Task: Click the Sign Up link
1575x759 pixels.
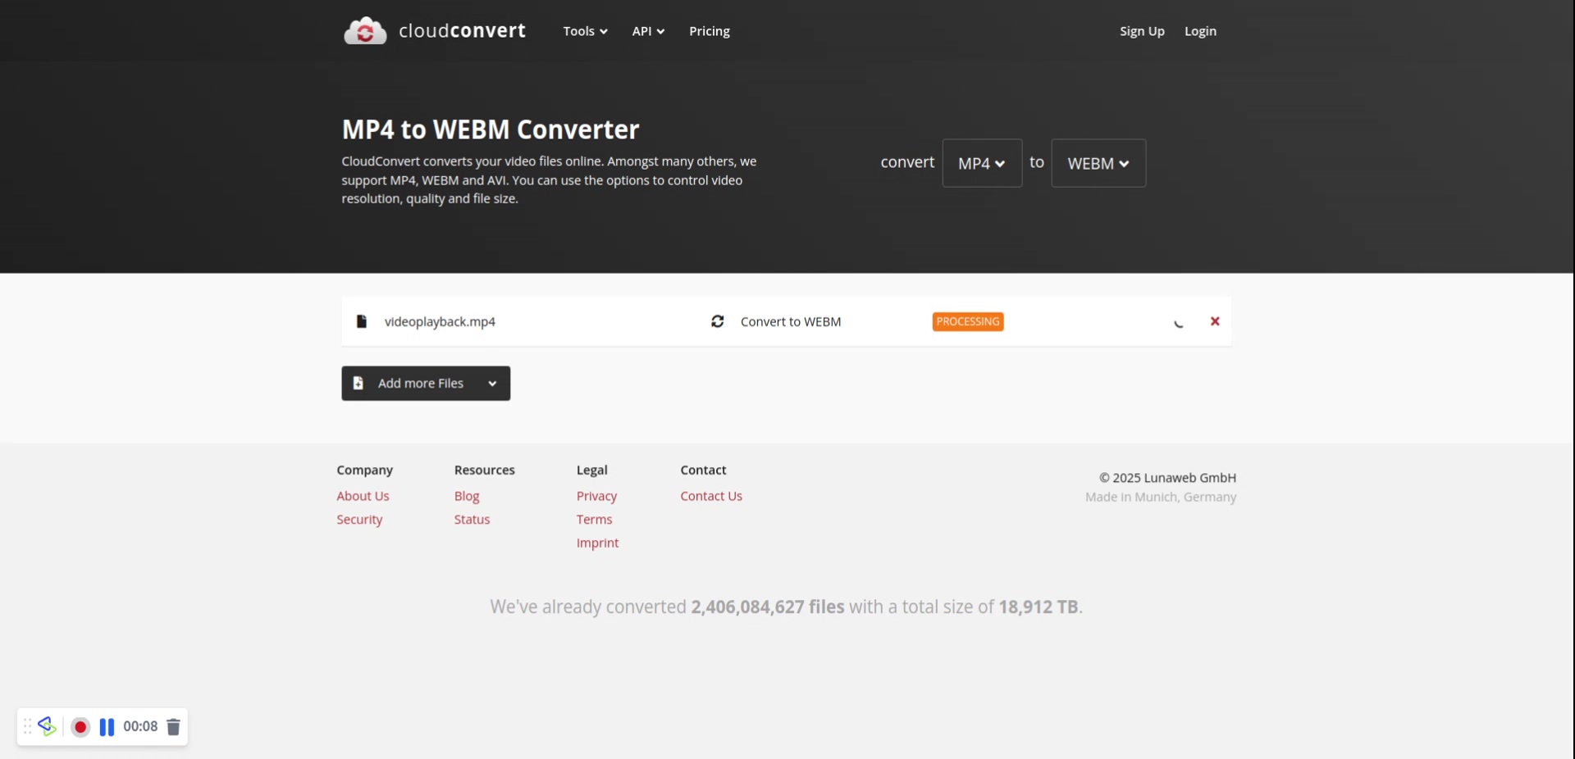Action: pyautogui.click(x=1142, y=31)
